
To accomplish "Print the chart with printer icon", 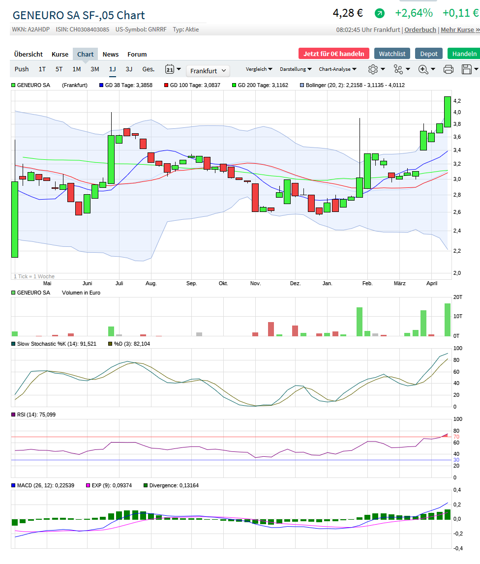I will pyautogui.click(x=449, y=69).
